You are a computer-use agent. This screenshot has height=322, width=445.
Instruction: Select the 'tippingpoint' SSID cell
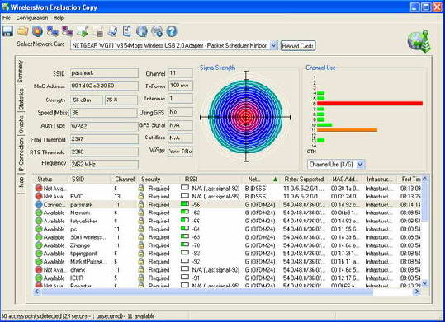pos(83,254)
